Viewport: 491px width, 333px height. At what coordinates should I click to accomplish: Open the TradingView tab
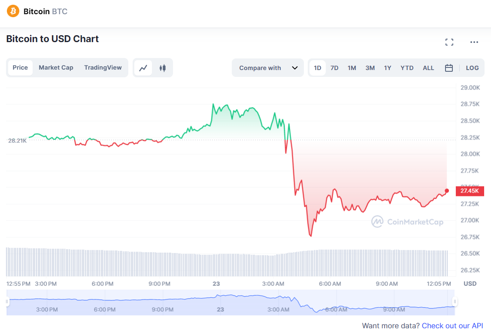pos(103,67)
